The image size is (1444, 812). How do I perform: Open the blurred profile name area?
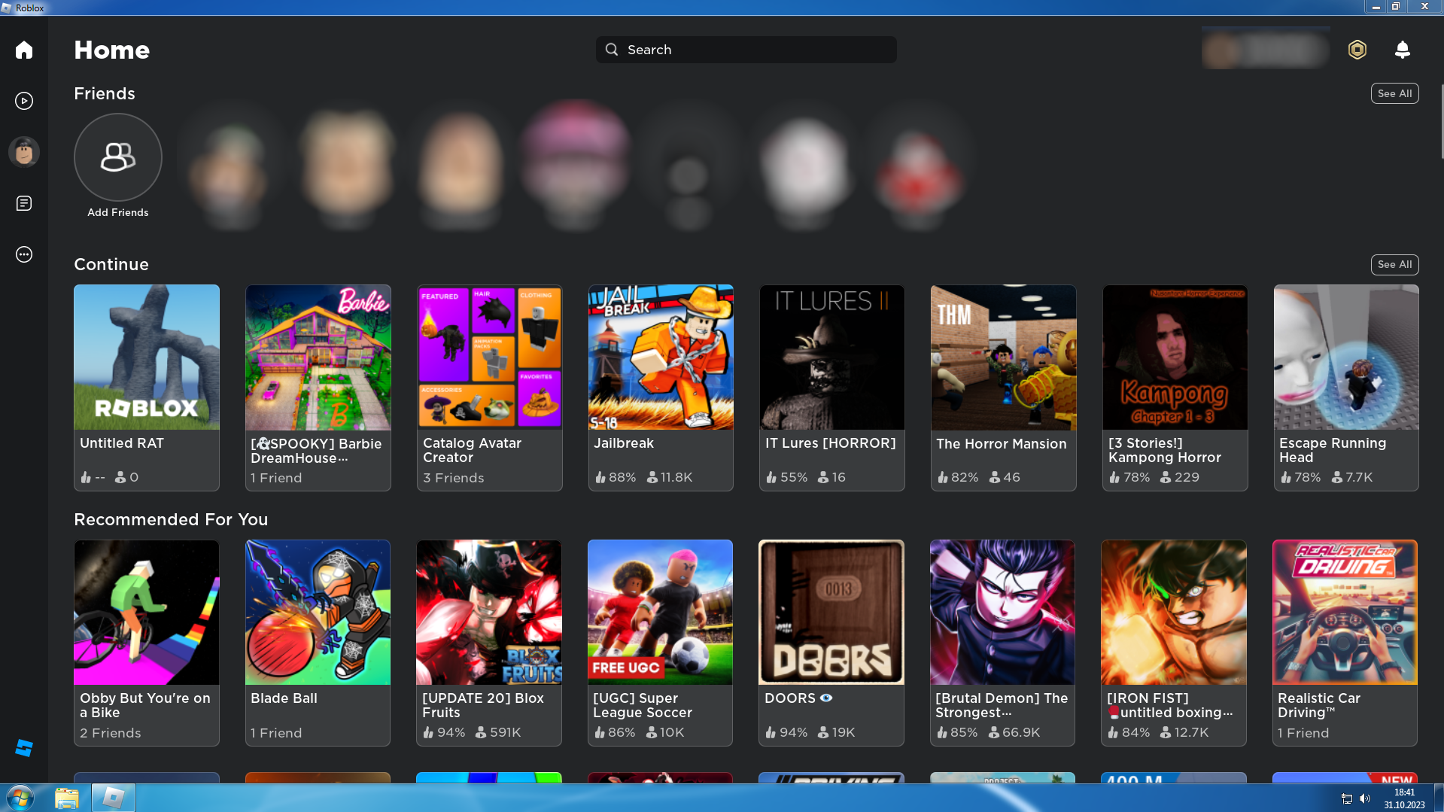[x=1266, y=50]
